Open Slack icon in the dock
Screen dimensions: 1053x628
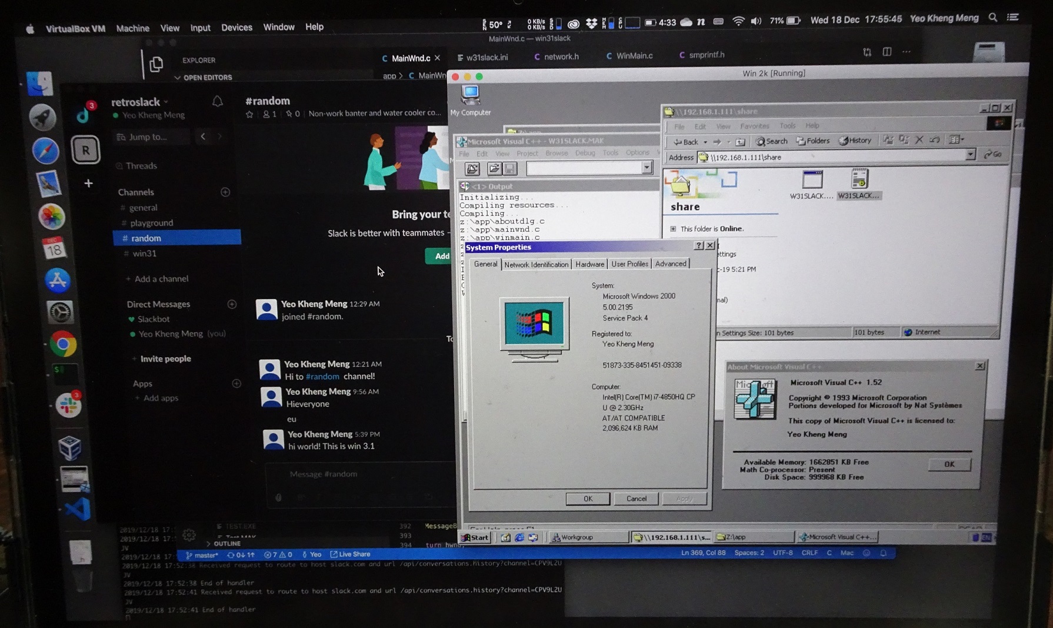click(x=68, y=405)
